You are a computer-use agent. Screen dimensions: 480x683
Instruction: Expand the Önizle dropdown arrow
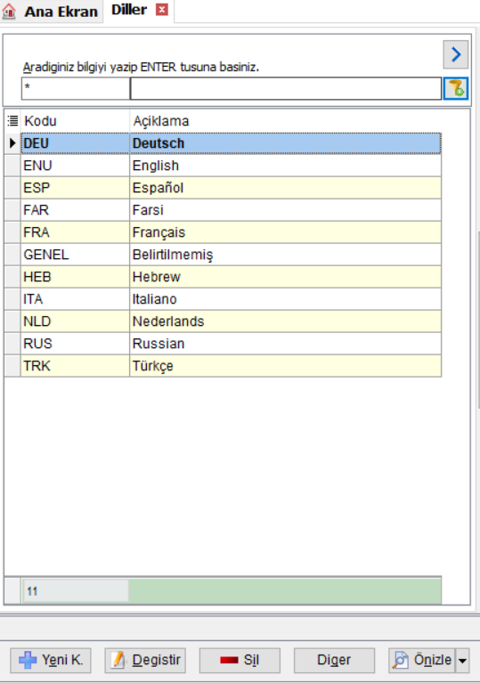coord(462,661)
